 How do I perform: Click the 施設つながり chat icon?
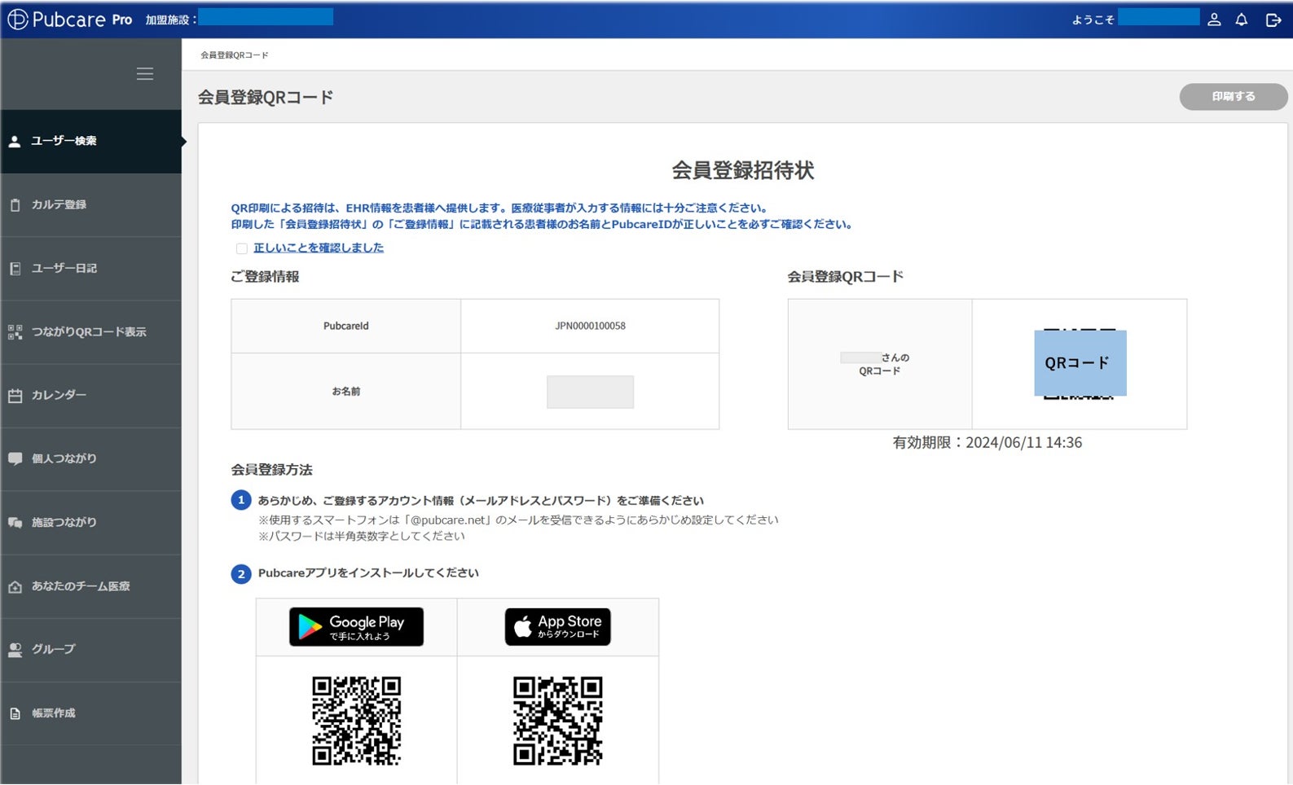coord(15,523)
